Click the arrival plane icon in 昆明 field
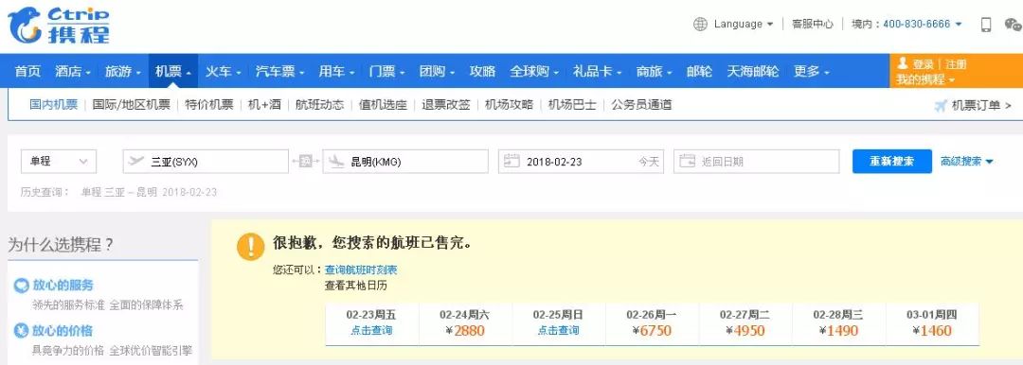This screenshot has height=365, width=1023. point(336,161)
